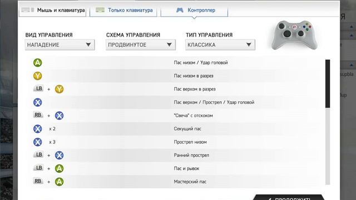Click the gamepad icon on Контроллер tab

coord(180,10)
